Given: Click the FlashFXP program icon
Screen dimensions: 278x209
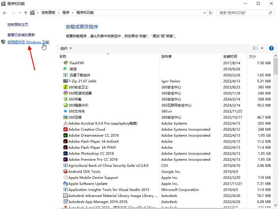Looking at the screenshot, I should [65, 63].
